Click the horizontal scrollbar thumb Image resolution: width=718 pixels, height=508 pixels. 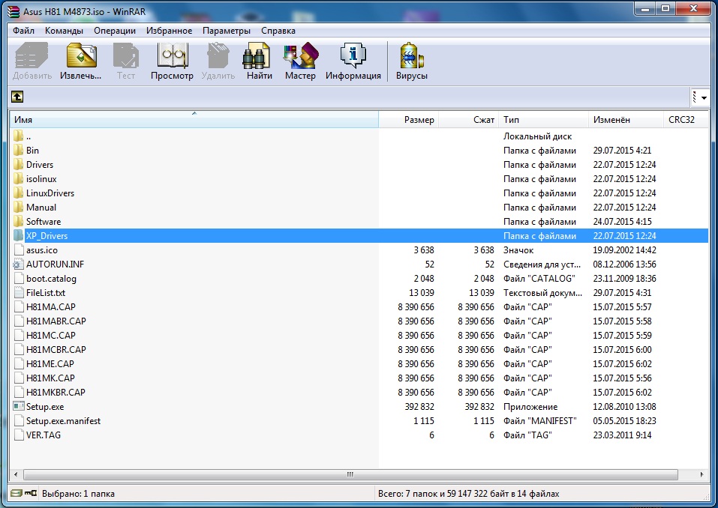tap(350, 474)
